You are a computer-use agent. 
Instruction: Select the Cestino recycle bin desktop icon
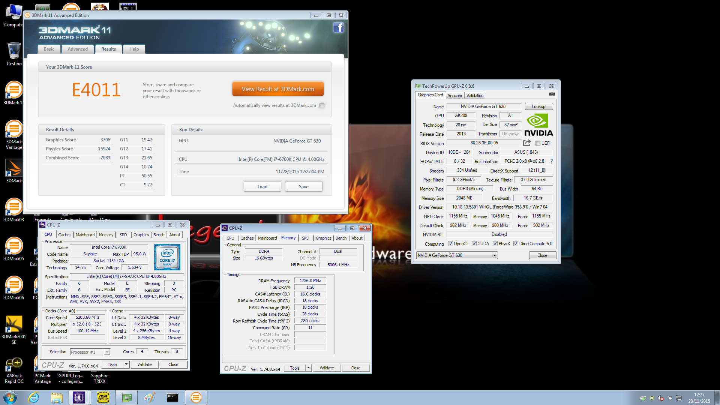[x=14, y=54]
